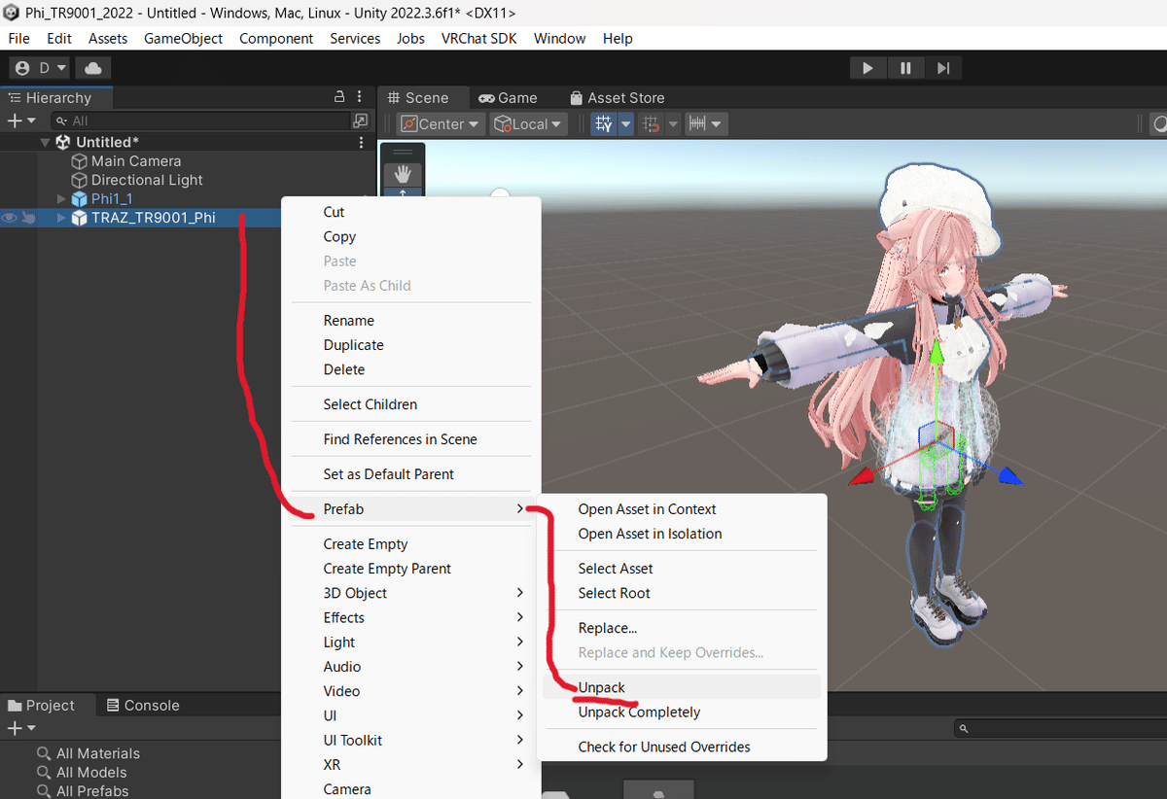
Task: Toggle scene visibility eye for TRAZ_TR9001_Phi
Action: pos(10,218)
